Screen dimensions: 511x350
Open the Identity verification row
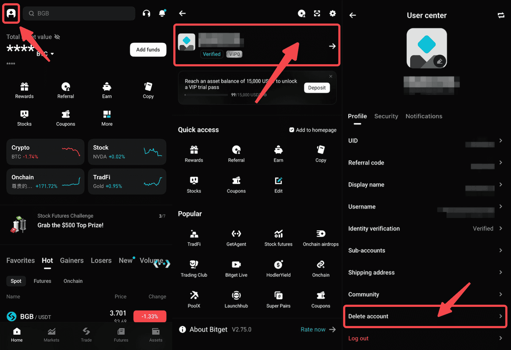pyautogui.click(x=425, y=228)
